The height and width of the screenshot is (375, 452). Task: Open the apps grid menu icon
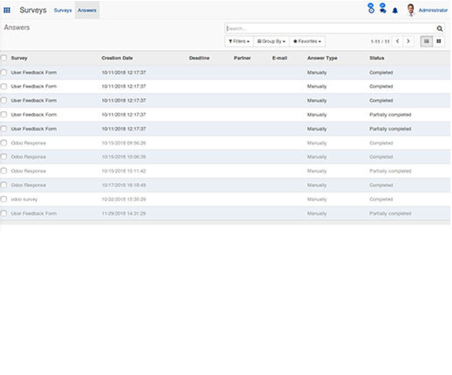click(7, 10)
